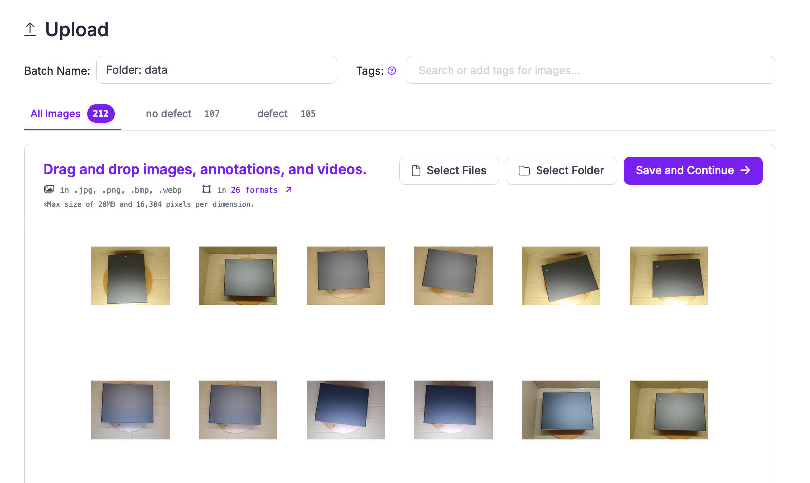Image resolution: width=810 pixels, height=483 pixels.
Task: Select the fourth thumbnail in the bottom row
Action: (x=453, y=410)
